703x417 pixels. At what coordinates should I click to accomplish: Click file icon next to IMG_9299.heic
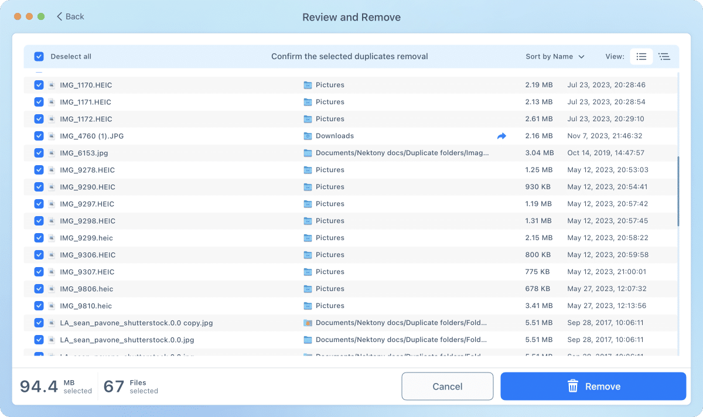click(52, 238)
